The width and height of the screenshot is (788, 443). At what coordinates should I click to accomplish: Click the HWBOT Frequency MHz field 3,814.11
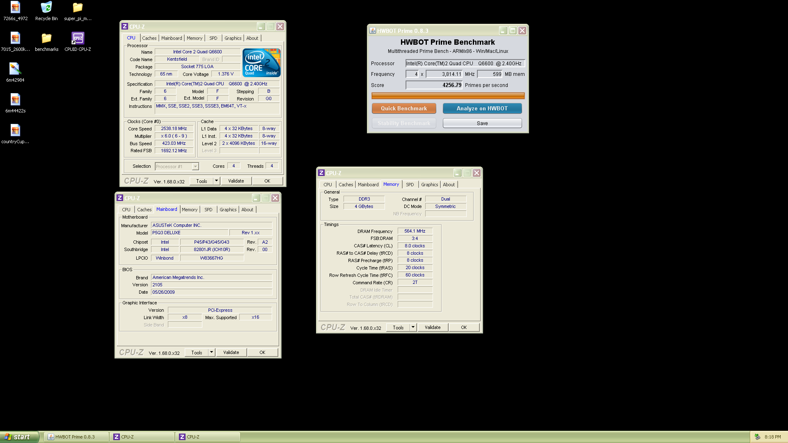point(444,74)
